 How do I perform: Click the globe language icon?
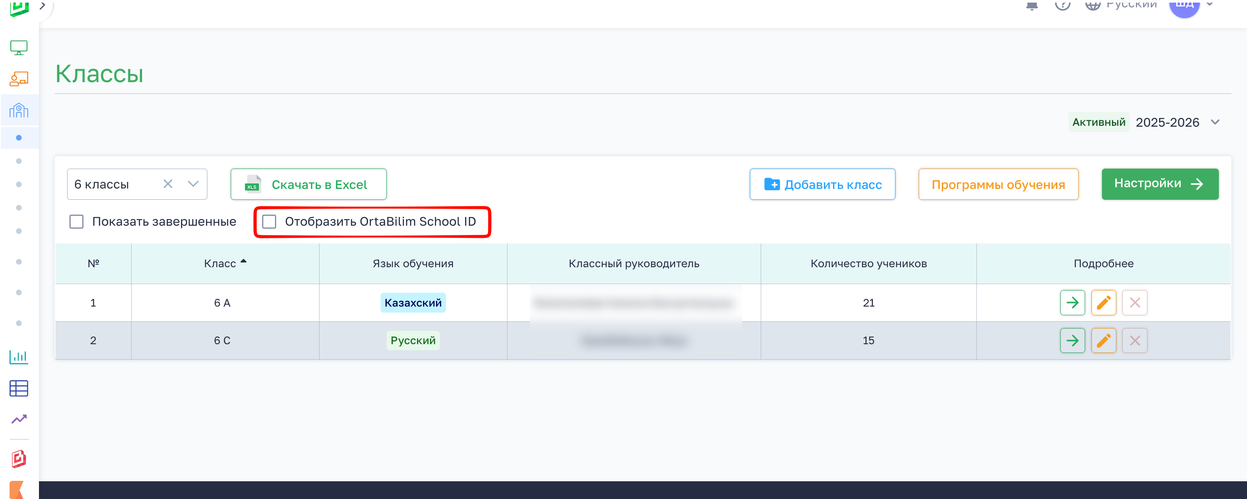1092,5
